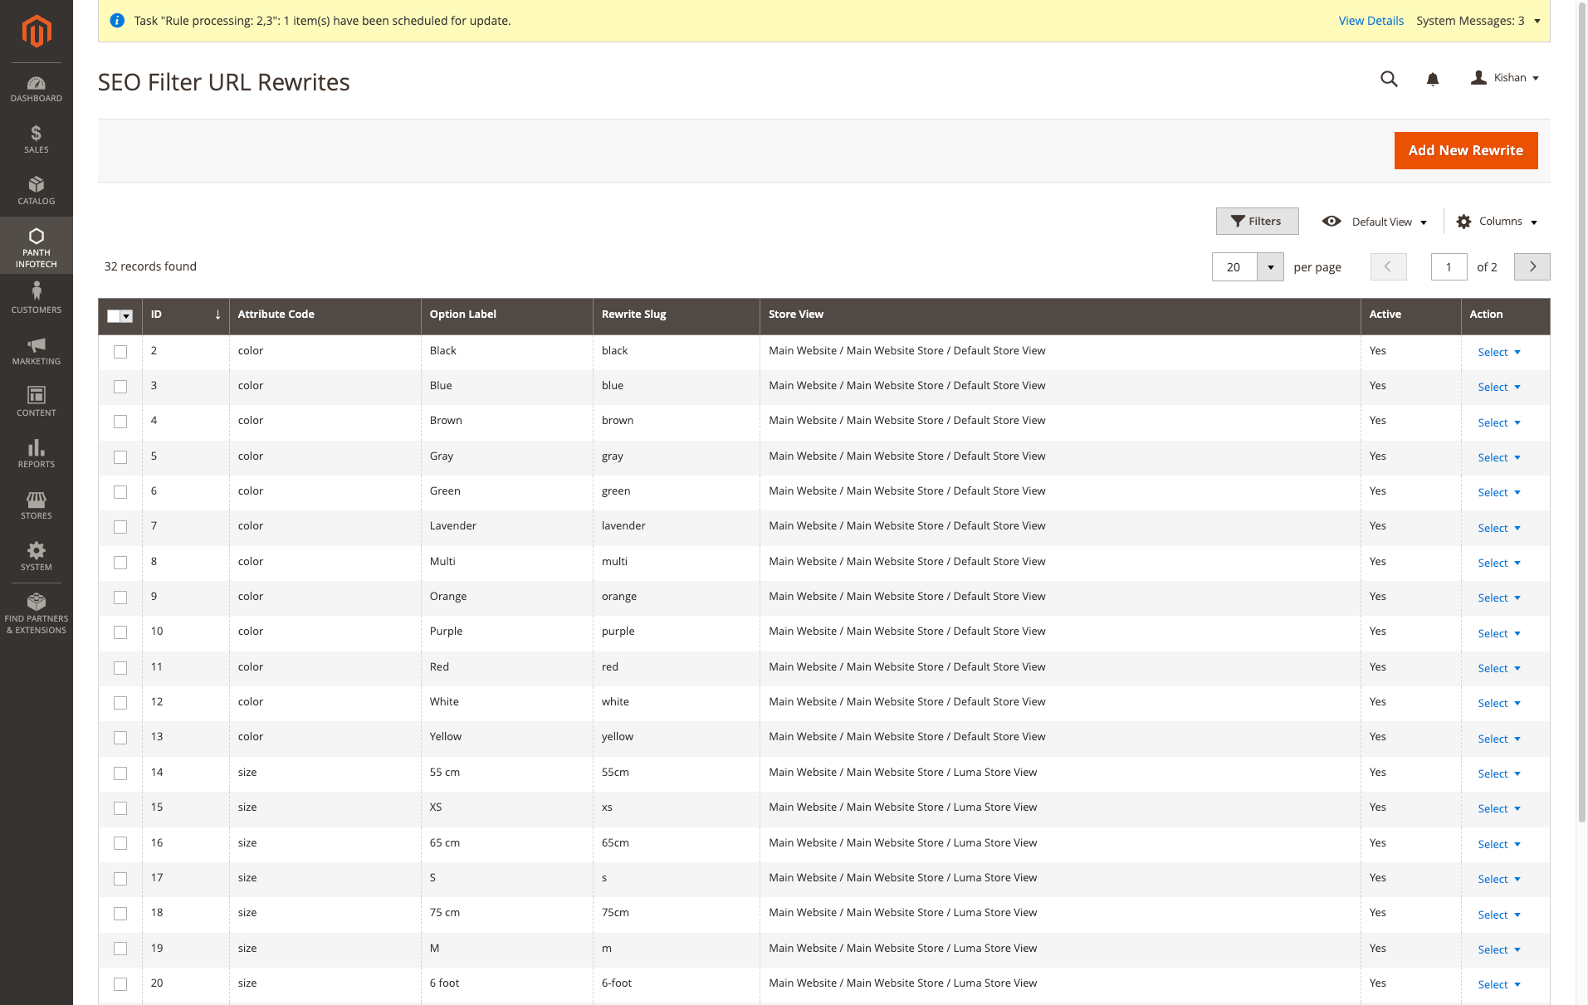
Task: Open View Details in the notification banner
Action: pos(1370,21)
